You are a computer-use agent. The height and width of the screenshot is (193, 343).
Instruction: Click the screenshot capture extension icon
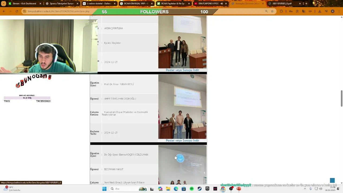point(297,11)
